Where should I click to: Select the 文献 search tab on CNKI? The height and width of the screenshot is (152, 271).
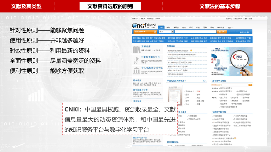[x=161, y=27]
